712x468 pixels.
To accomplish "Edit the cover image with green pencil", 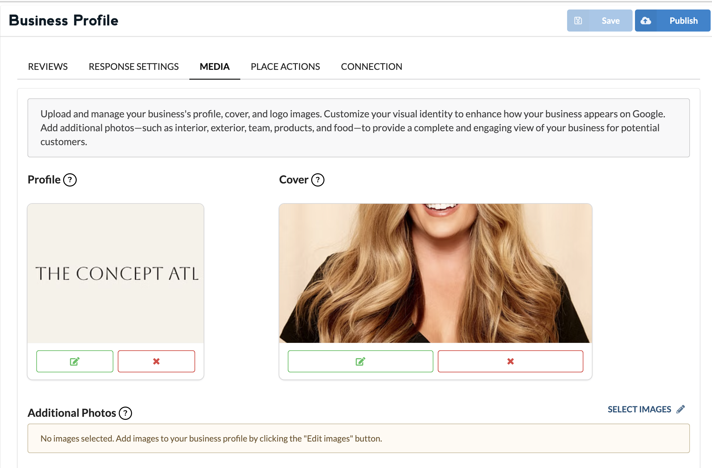I will click(x=360, y=361).
